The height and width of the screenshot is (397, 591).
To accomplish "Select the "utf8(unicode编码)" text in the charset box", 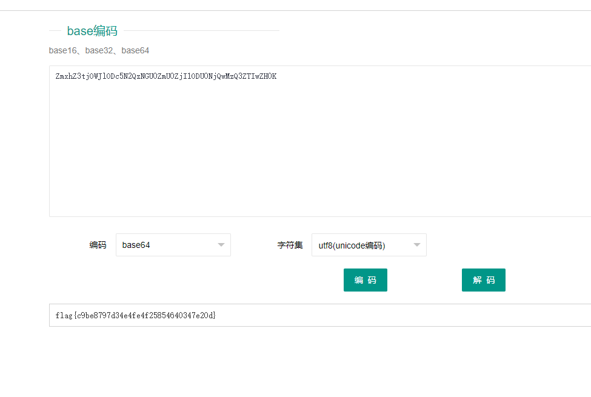I will 352,245.
